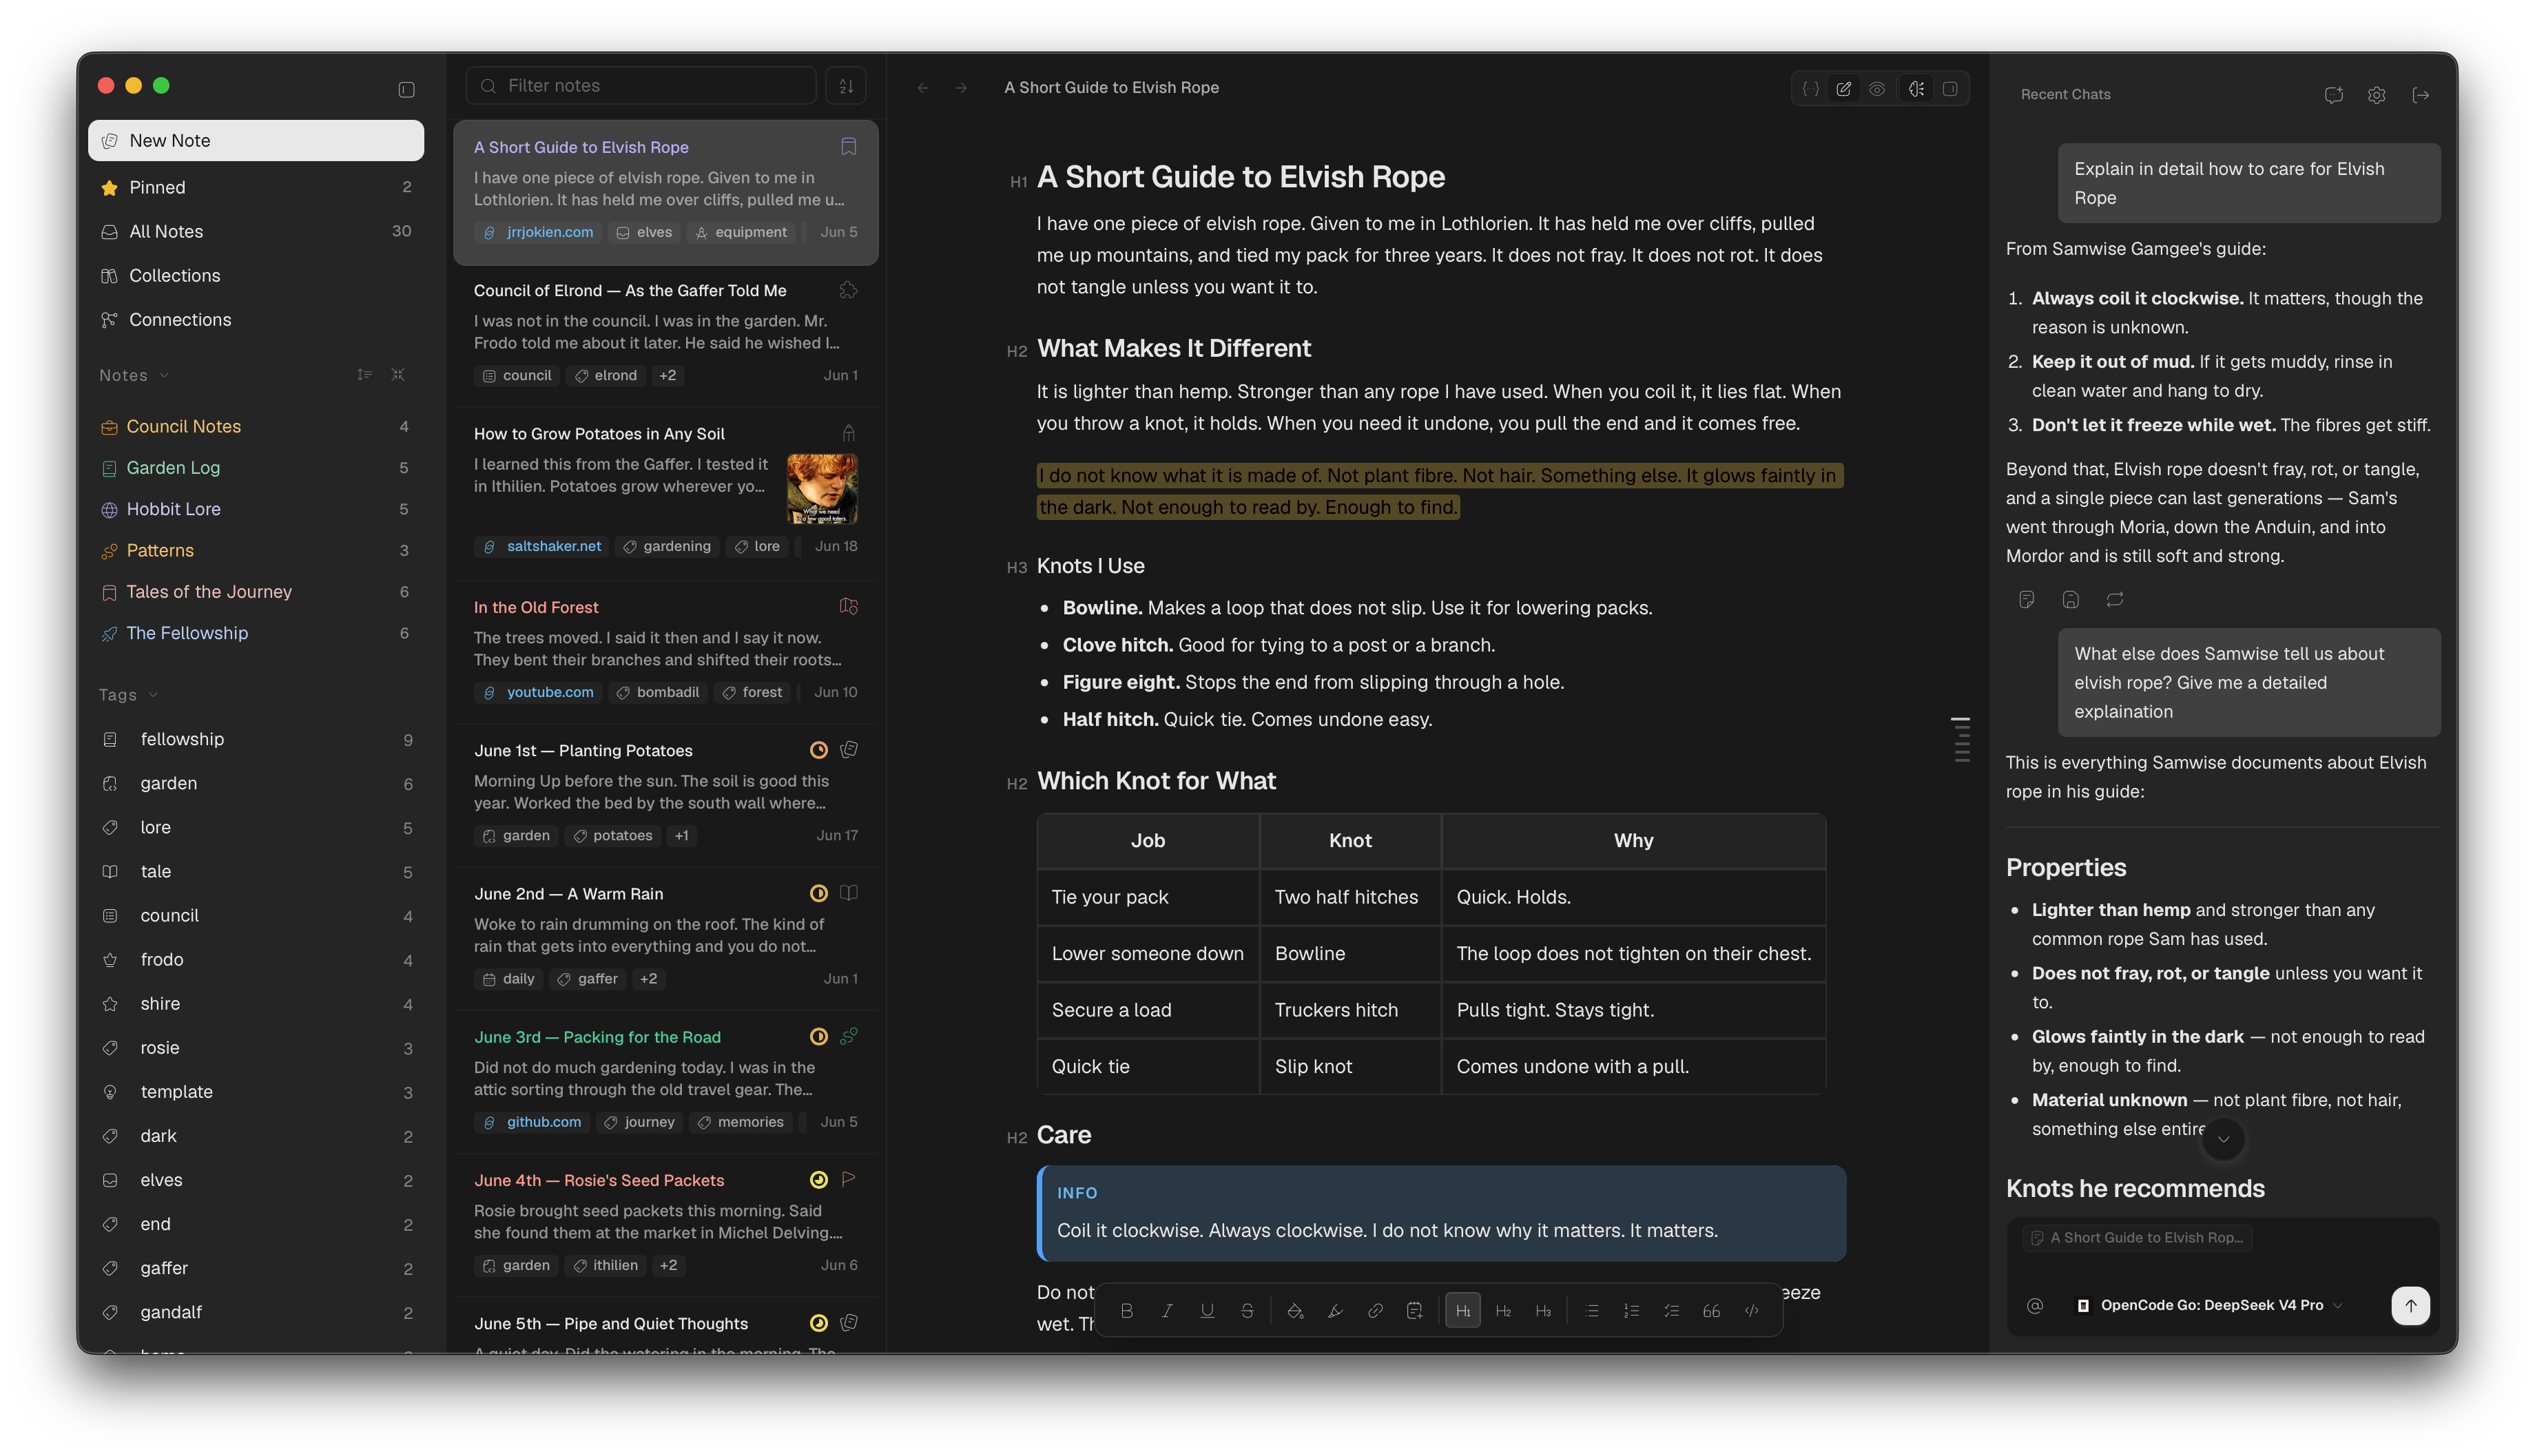This screenshot has height=1456, width=2535.
Task: Set Heading 3 style in the formatting toolbar
Action: pyautogui.click(x=1543, y=1310)
